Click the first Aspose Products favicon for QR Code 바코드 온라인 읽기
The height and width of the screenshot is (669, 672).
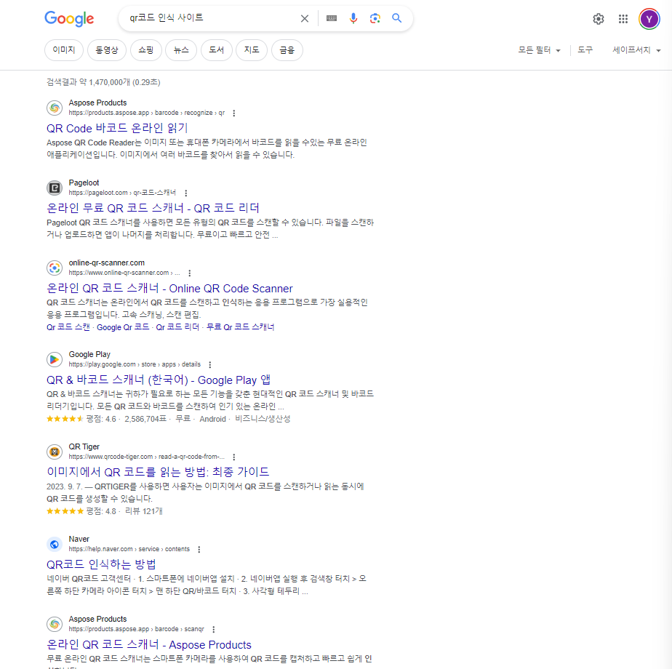click(55, 108)
